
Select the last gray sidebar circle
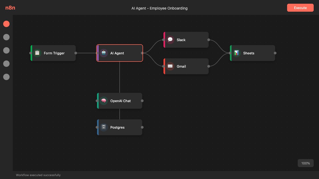pos(6,77)
